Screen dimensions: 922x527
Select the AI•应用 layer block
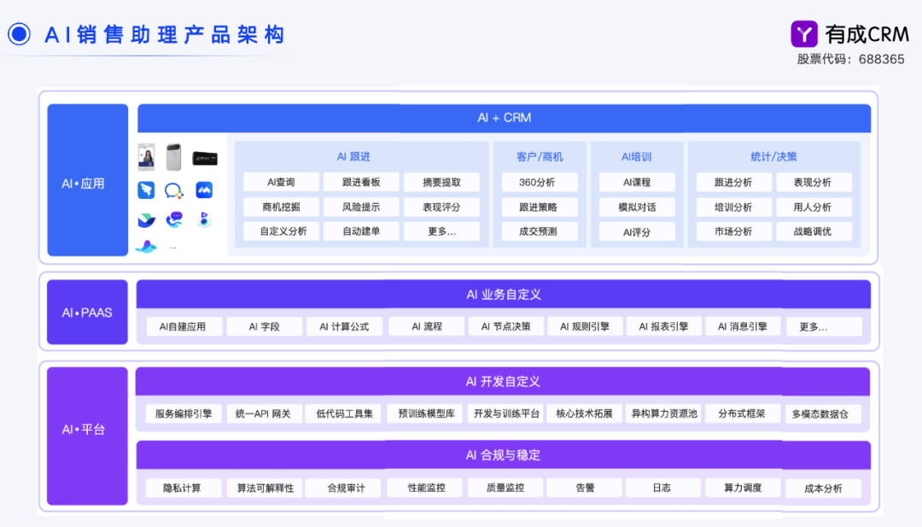click(x=87, y=182)
